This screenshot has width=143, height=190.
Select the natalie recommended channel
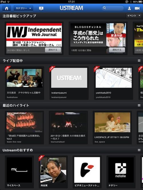pyautogui.click(x=121, y=170)
